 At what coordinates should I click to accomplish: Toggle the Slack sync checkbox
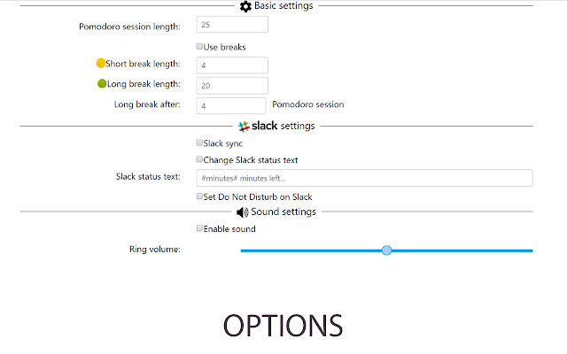(x=200, y=142)
